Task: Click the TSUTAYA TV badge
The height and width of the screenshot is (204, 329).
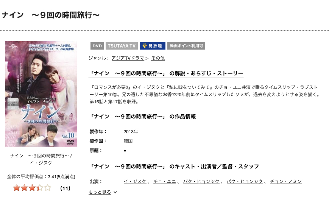Action: click(x=122, y=46)
